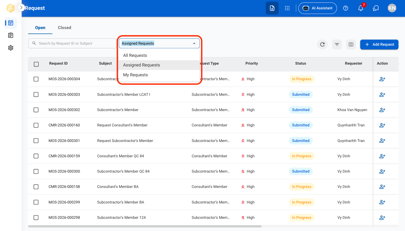Viewport: 405px width, 231px height.
Task: Click subject 'Request Consultant's Member'
Action: coord(122,125)
